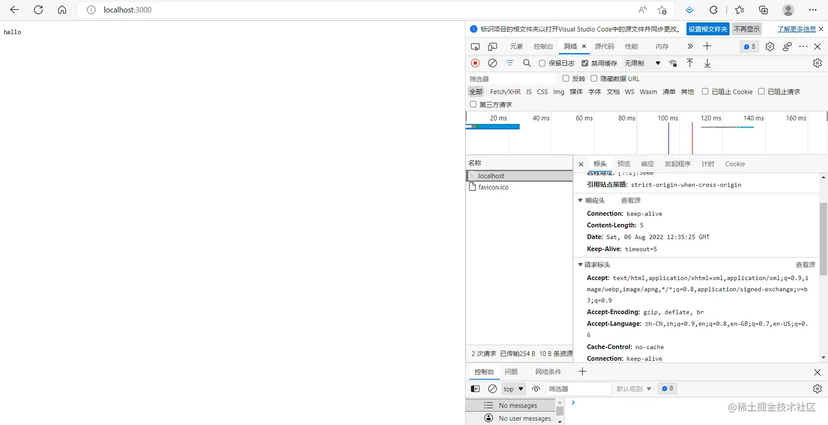The width and height of the screenshot is (828, 425).
Task: Select localhost request row
Action: point(519,176)
